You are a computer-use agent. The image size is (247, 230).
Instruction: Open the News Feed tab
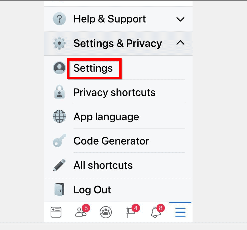(x=56, y=212)
